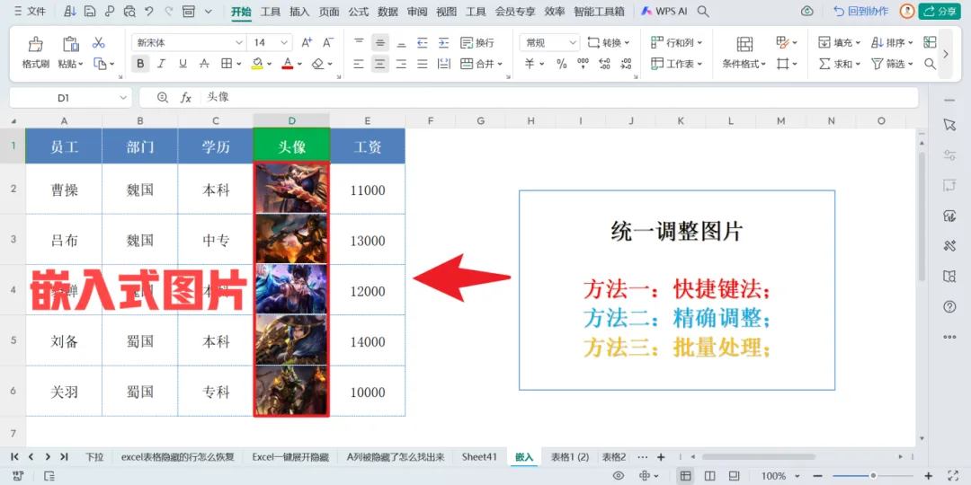Toggle Italic formatting
Screen dimensions: 971x485
pyautogui.click(x=162, y=63)
